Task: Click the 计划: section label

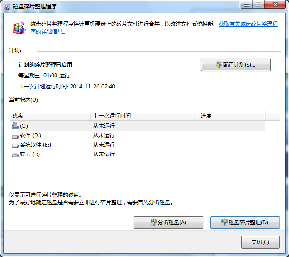Action: pos(15,51)
